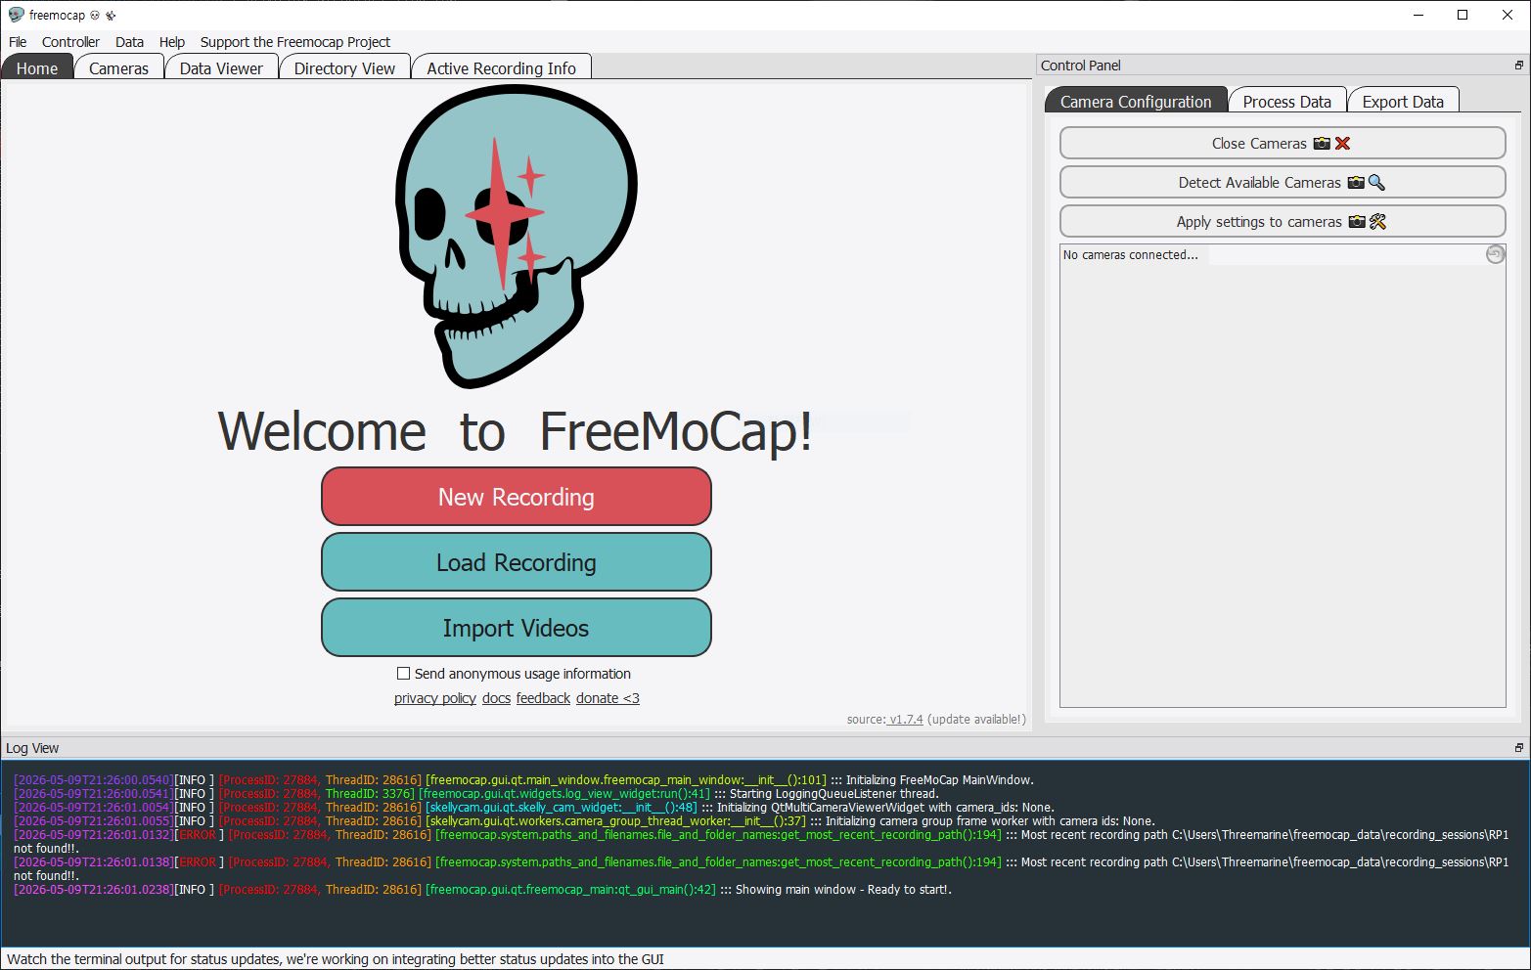
Task: Click the Close Cameras button
Action: [1283, 143]
